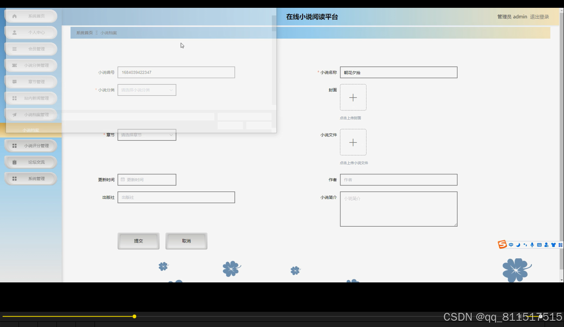Open 个人中心 in the sidebar
564x327 pixels.
pyautogui.click(x=31, y=32)
